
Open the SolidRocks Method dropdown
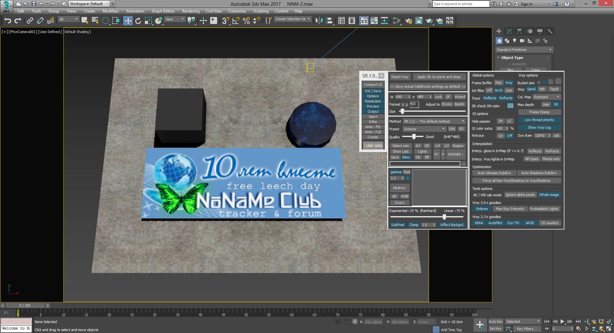click(434, 121)
